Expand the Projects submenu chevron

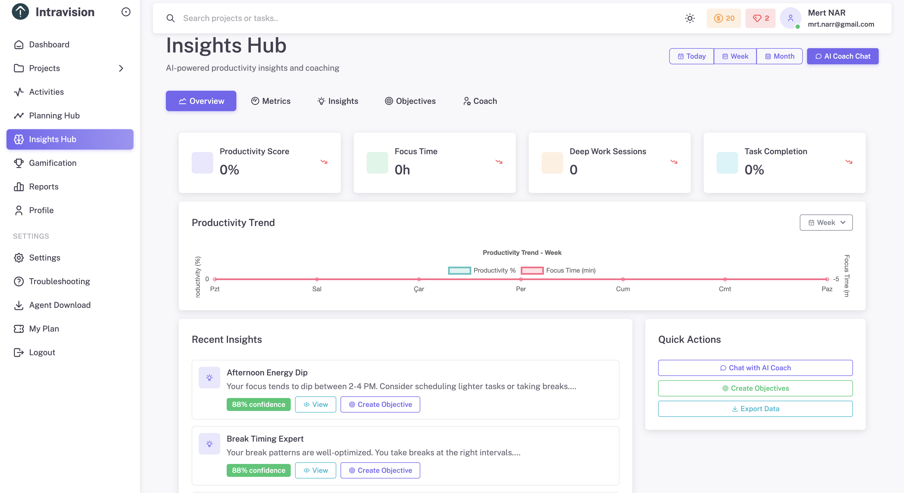(121, 68)
